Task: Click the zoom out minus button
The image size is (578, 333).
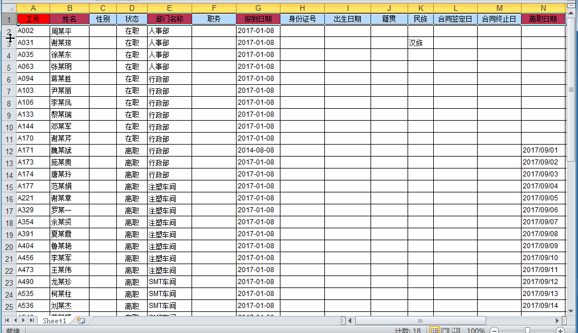Action: (x=494, y=330)
